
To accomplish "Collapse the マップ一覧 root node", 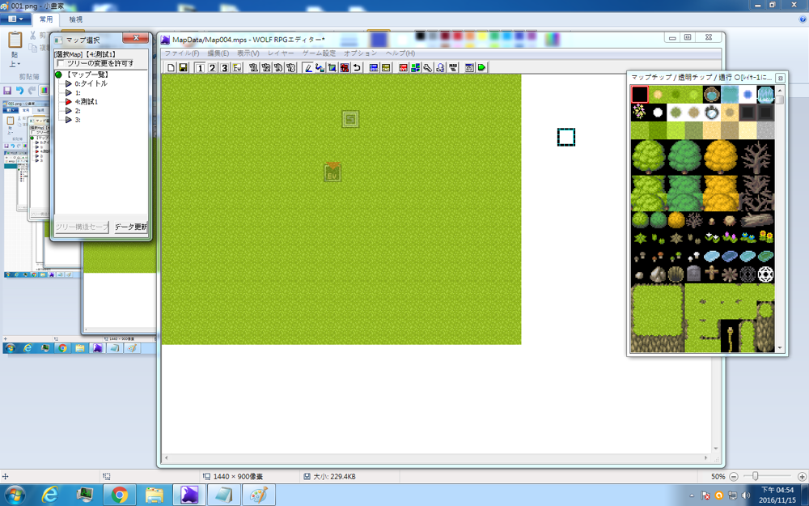I will [58, 74].
